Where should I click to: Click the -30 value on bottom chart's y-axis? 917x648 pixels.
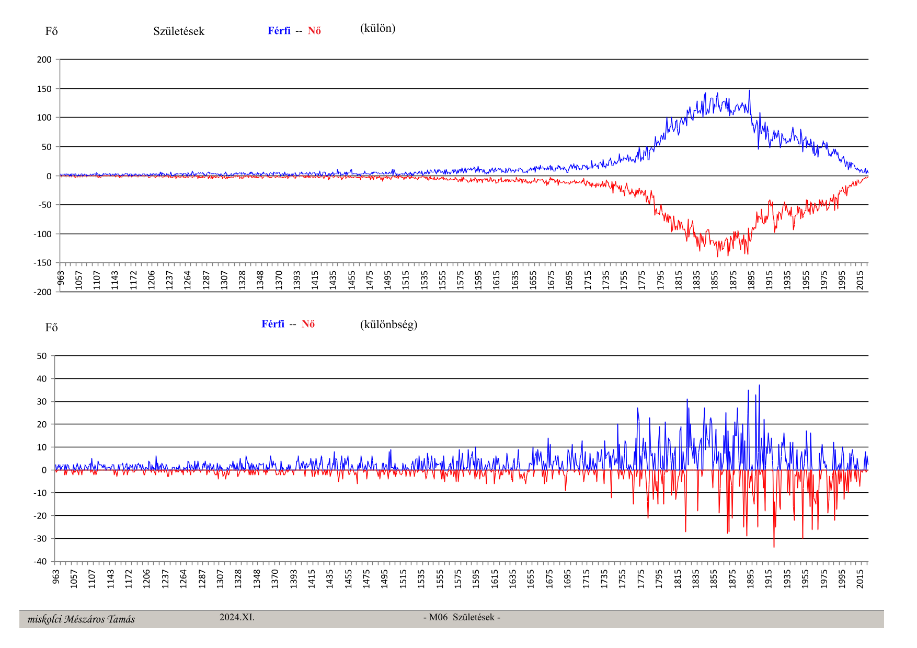(x=41, y=539)
